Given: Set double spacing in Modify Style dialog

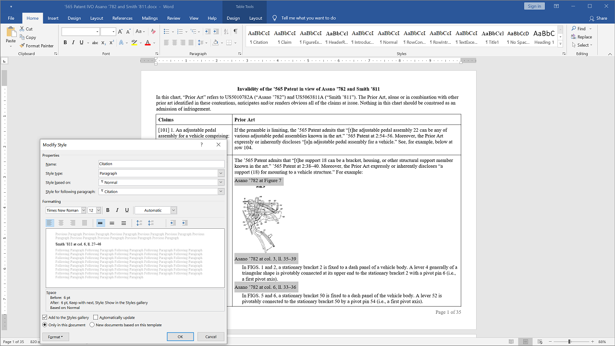Looking at the screenshot, I should click(x=123, y=223).
